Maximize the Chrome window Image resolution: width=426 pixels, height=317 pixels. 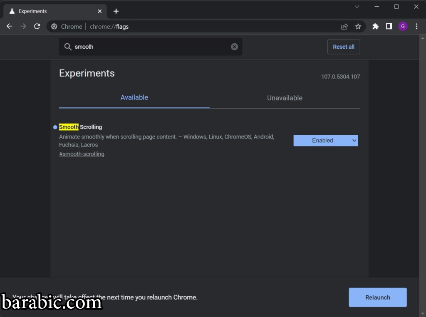(x=396, y=7)
